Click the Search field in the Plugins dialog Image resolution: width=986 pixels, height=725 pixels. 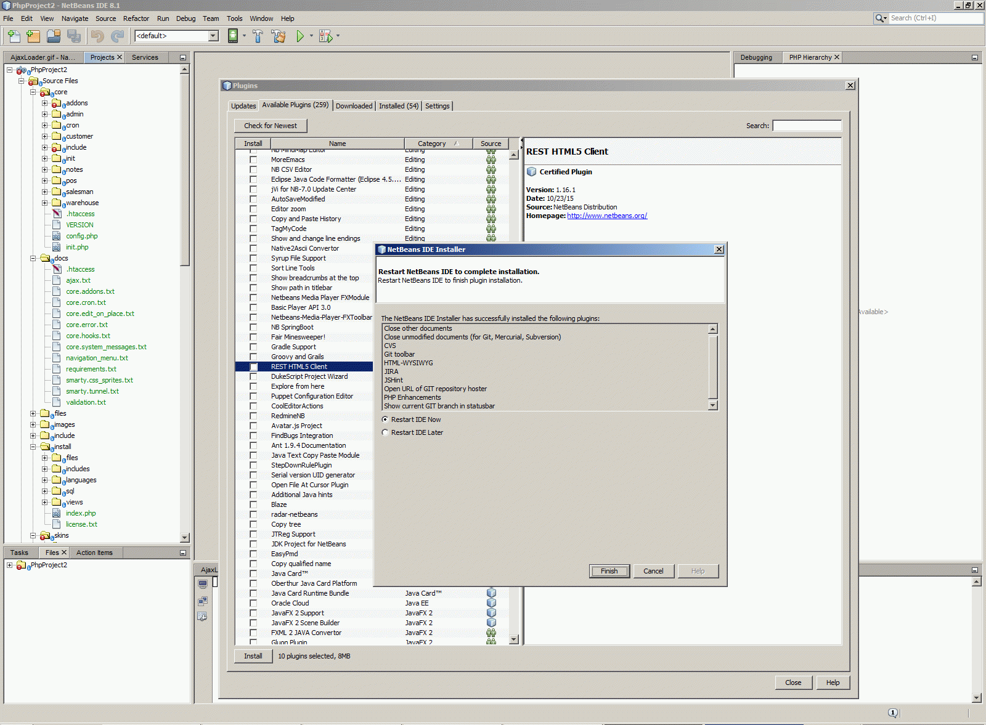coord(807,126)
